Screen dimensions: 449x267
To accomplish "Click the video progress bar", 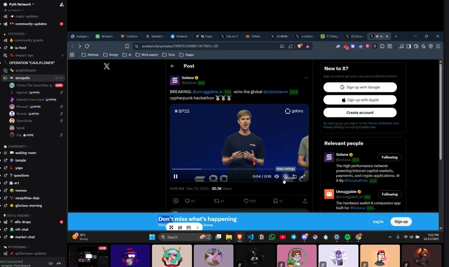I will click(239, 169).
